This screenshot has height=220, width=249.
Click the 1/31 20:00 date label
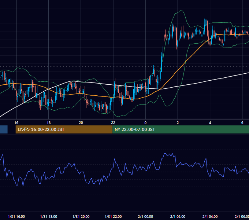pyautogui.click(x=81, y=216)
